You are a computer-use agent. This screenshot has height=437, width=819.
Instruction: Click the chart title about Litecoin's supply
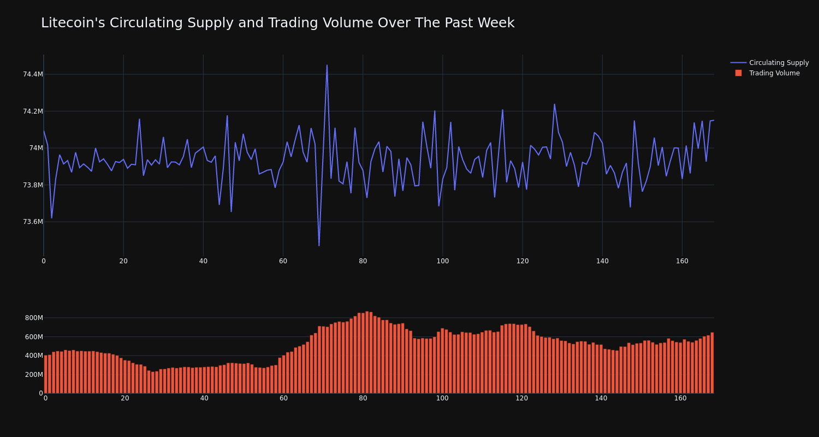[277, 23]
